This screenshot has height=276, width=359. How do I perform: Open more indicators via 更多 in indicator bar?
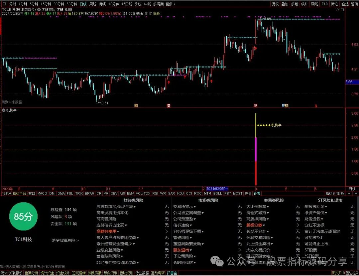click(248, 194)
